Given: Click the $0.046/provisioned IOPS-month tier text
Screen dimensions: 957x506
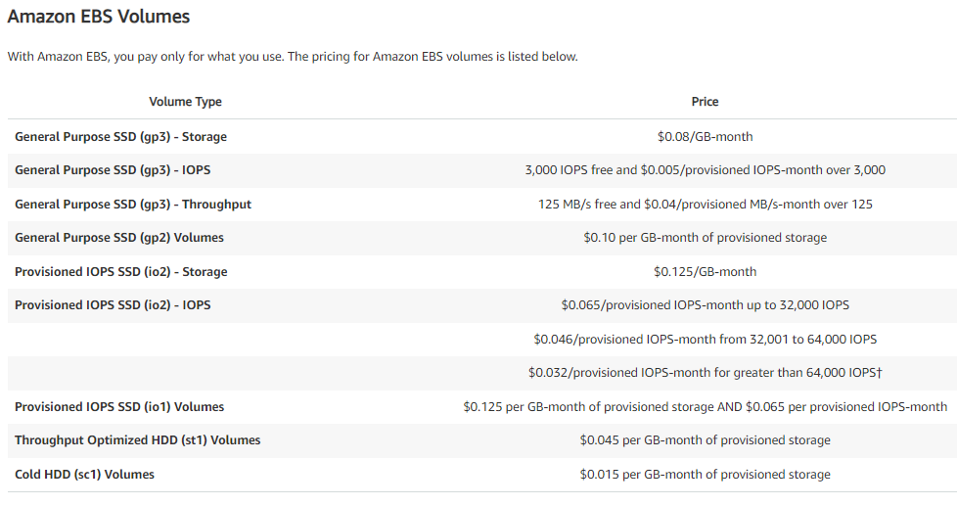Looking at the screenshot, I should (x=705, y=340).
